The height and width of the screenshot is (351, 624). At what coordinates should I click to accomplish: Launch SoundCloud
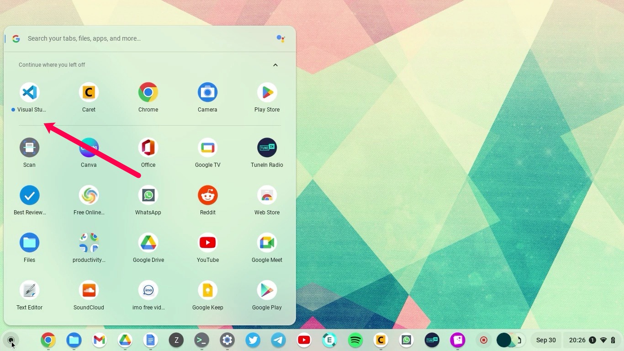pos(89,290)
